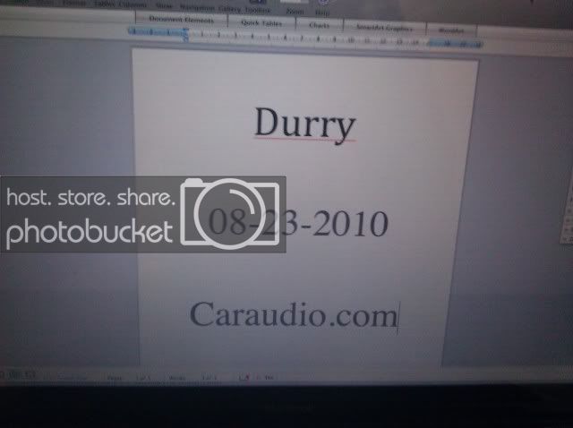Click the Gallery toolbar button
Viewport: 573px width, 428px height.
pyautogui.click(x=229, y=9)
